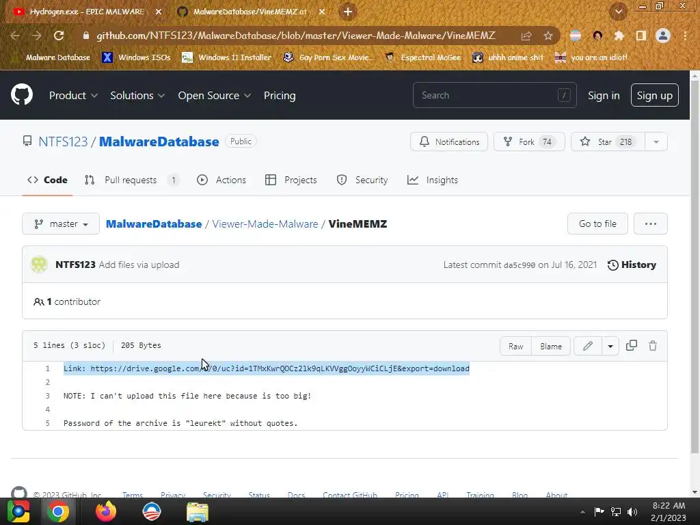Click MalwareDatabase in the breadcrumb path
Image resolution: width=700 pixels, height=525 pixels.
[x=154, y=224]
